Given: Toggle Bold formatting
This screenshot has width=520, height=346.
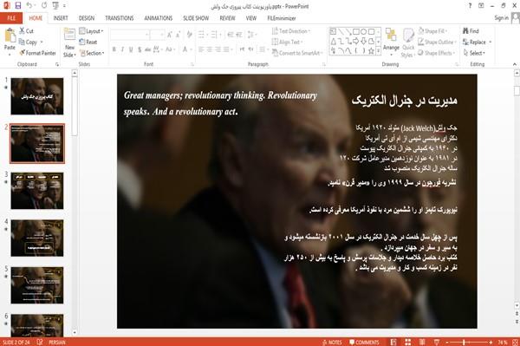Looking at the screenshot, I should tap(114, 49).
